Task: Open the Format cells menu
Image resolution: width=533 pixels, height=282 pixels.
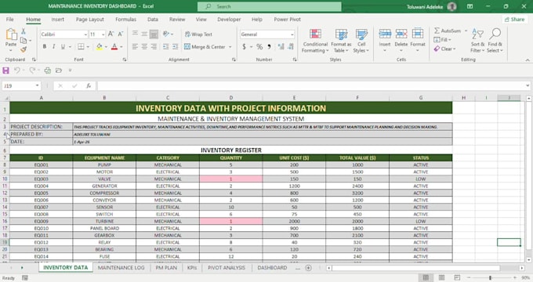Action: pyautogui.click(x=418, y=41)
